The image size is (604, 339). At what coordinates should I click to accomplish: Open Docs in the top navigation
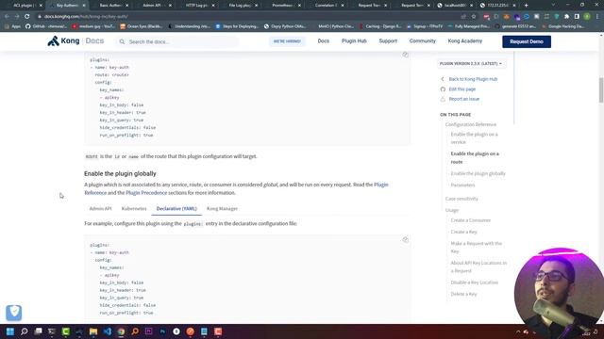pyautogui.click(x=323, y=40)
